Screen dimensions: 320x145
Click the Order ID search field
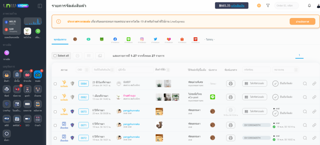[x=286, y=6]
